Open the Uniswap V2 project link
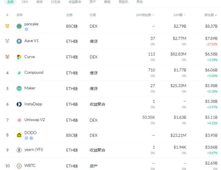 point(34,120)
